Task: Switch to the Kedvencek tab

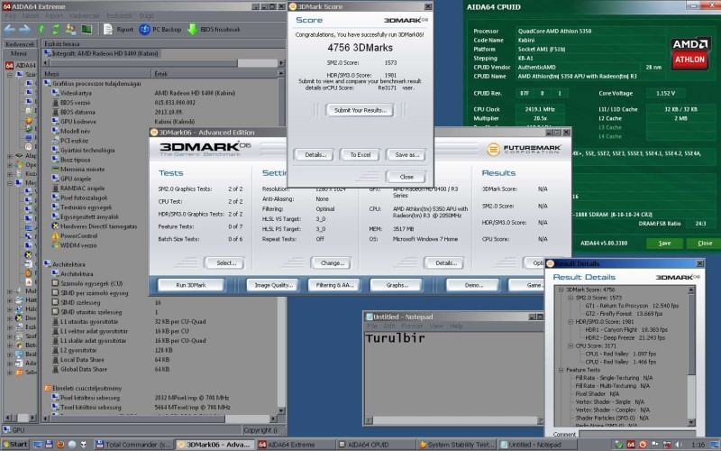Action: coord(20,42)
